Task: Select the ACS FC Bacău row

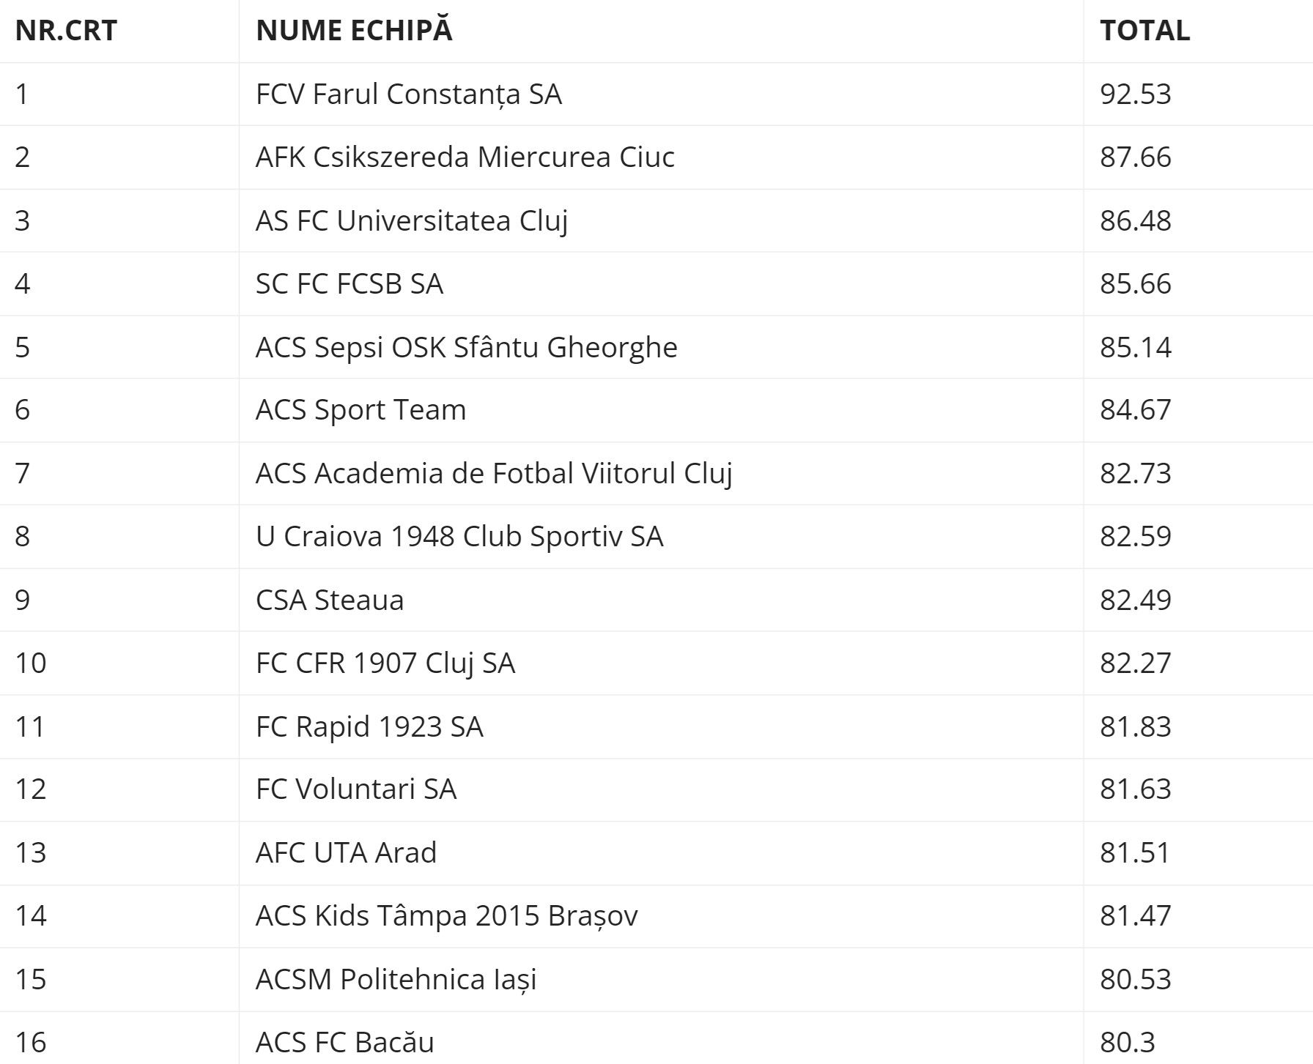Action: 656,1038
